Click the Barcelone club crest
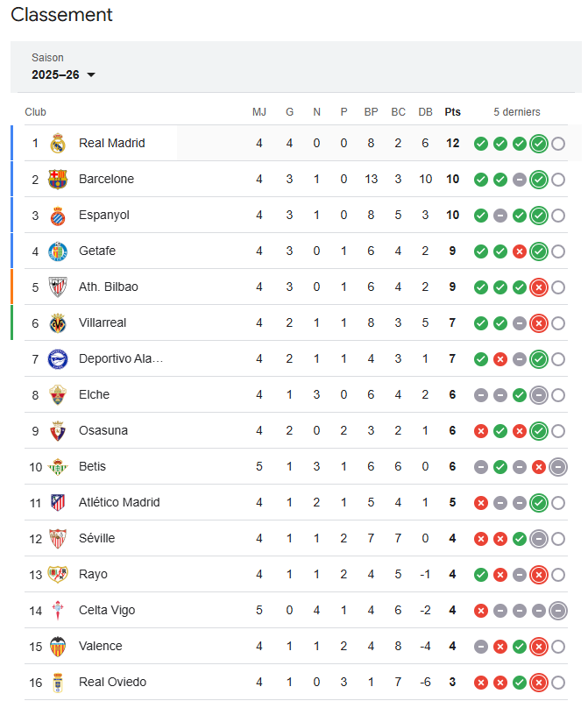Viewport: 588px width, 701px height. tap(58, 179)
